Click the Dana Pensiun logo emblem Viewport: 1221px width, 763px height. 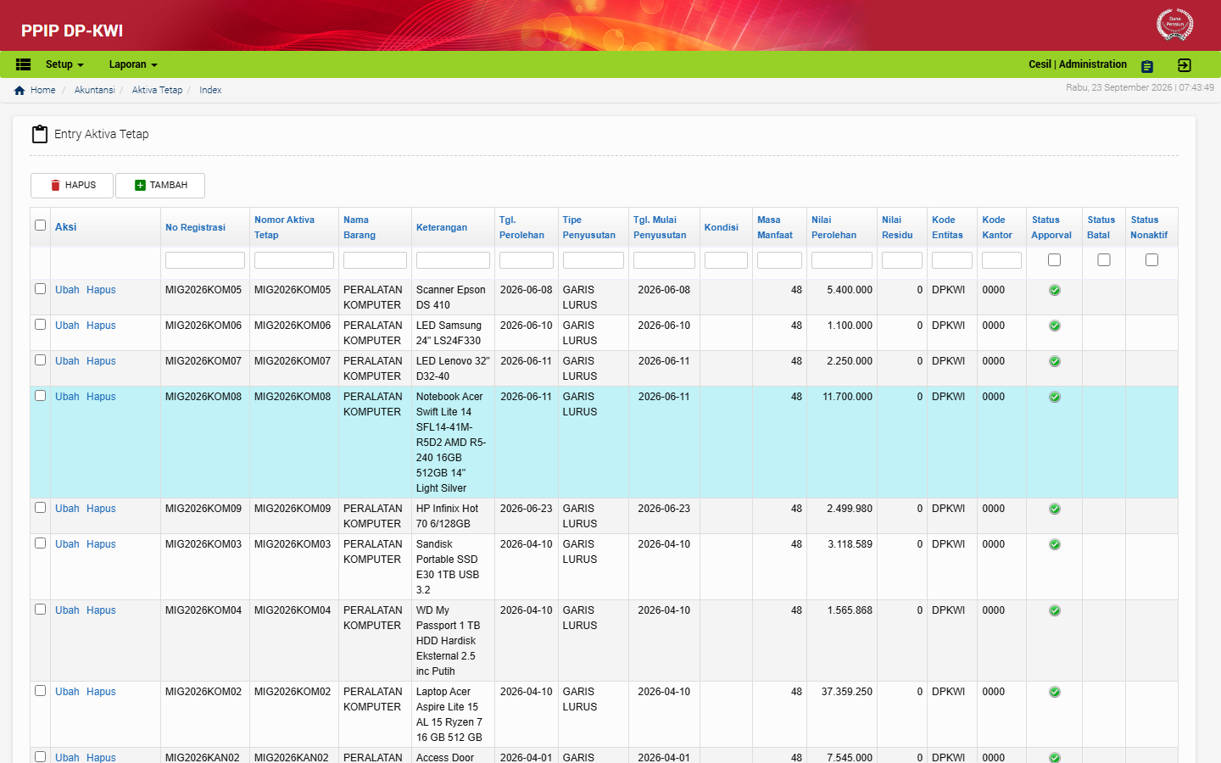coord(1174,24)
